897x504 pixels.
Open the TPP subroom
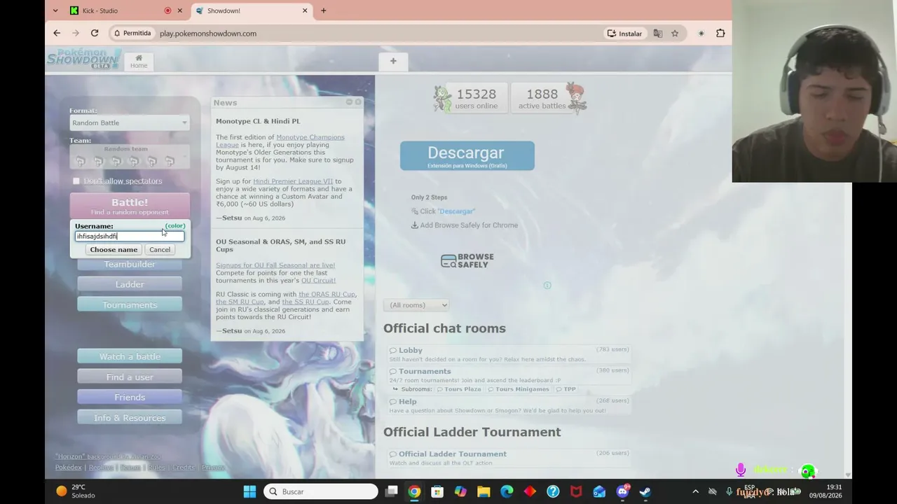click(x=566, y=389)
